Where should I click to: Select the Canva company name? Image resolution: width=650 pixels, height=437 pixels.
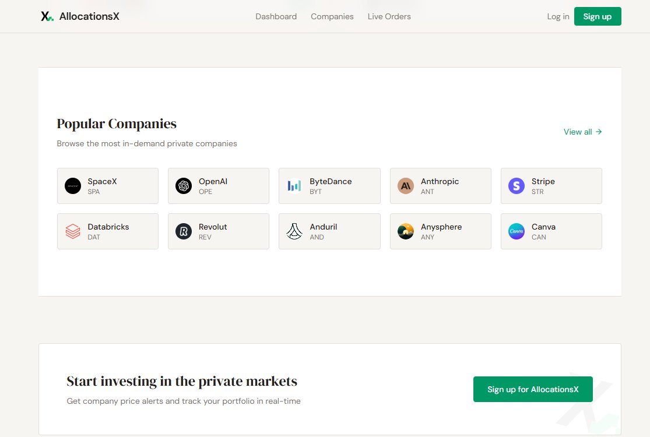(543, 227)
